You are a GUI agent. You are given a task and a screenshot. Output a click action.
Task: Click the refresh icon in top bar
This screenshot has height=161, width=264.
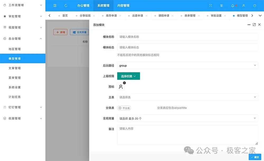[x=66, y=6]
